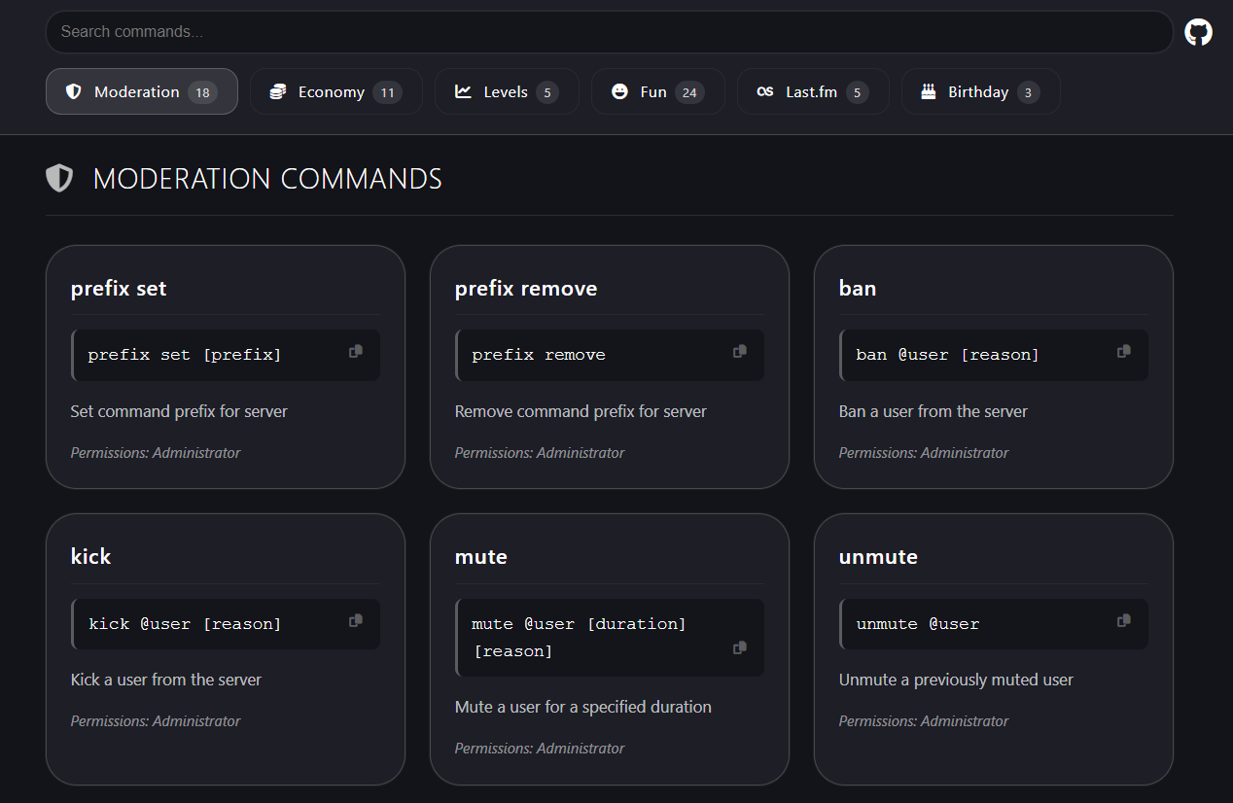The image size is (1233, 803).
Task: Select the 'unmute @user' code text
Action: pos(918,624)
